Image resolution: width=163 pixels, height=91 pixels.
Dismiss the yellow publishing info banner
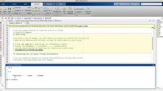(x=154, y=26)
